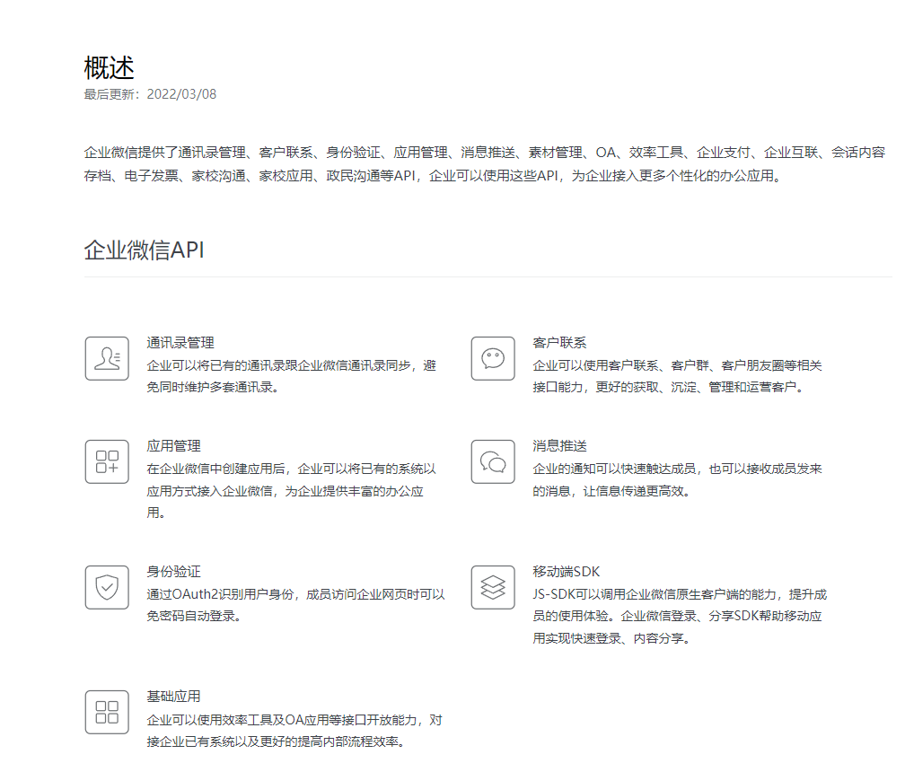905x763 pixels.
Task: Click the 客户联系 smiley chat icon
Action: [493, 358]
